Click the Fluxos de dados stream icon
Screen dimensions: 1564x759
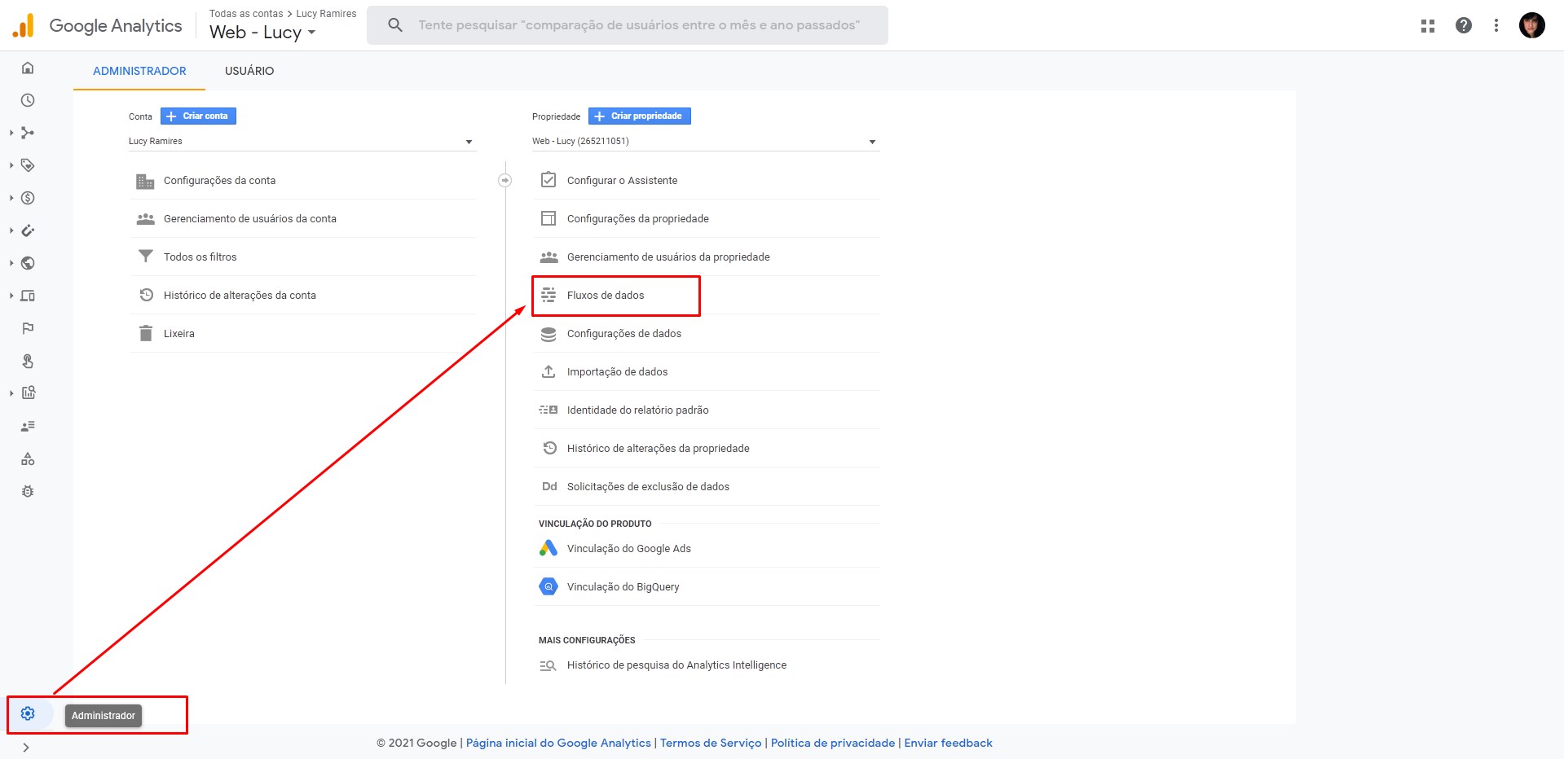pos(549,295)
